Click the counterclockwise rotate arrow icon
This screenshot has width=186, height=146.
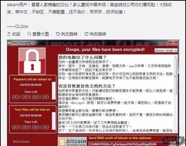click(x=58, y=34)
